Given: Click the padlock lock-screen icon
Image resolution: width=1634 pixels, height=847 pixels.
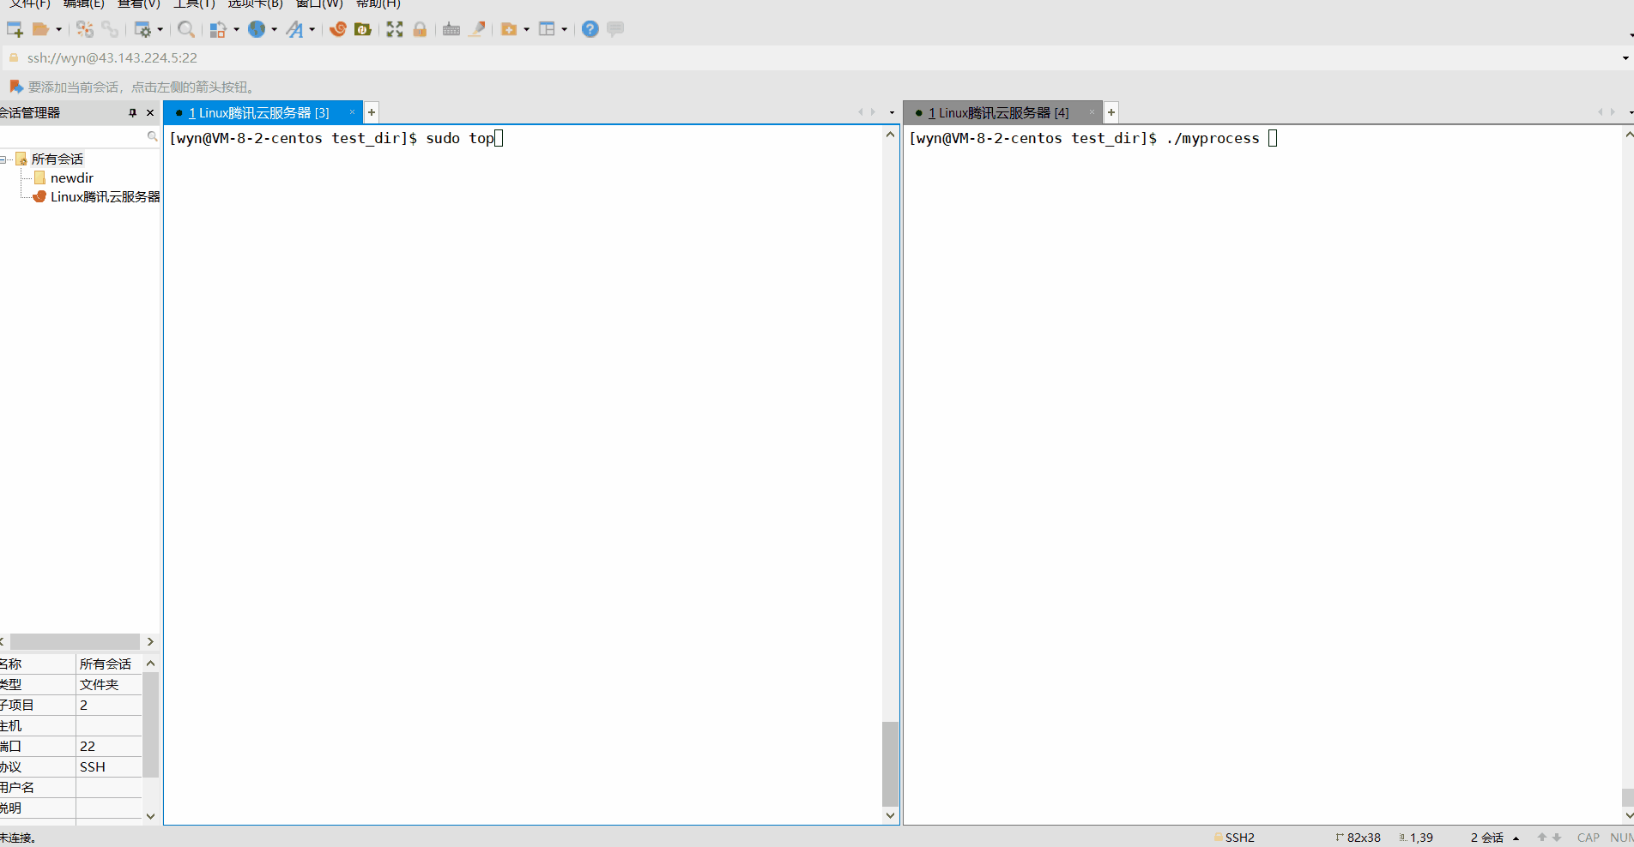Looking at the screenshot, I should (x=420, y=29).
